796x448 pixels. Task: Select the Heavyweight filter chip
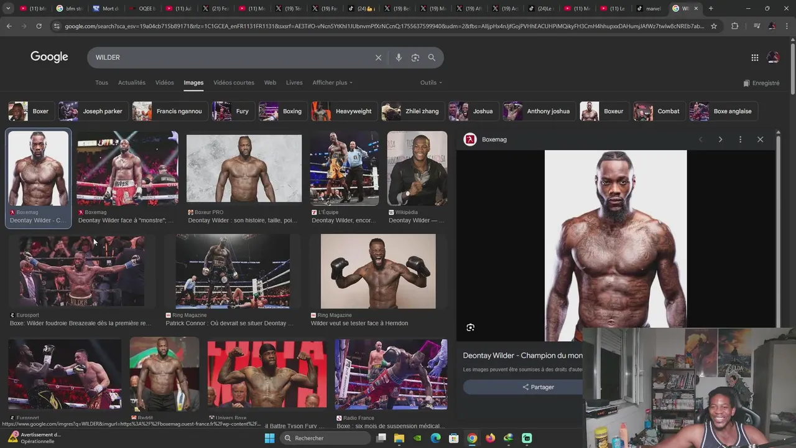pyautogui.click(x=344, y=111)
